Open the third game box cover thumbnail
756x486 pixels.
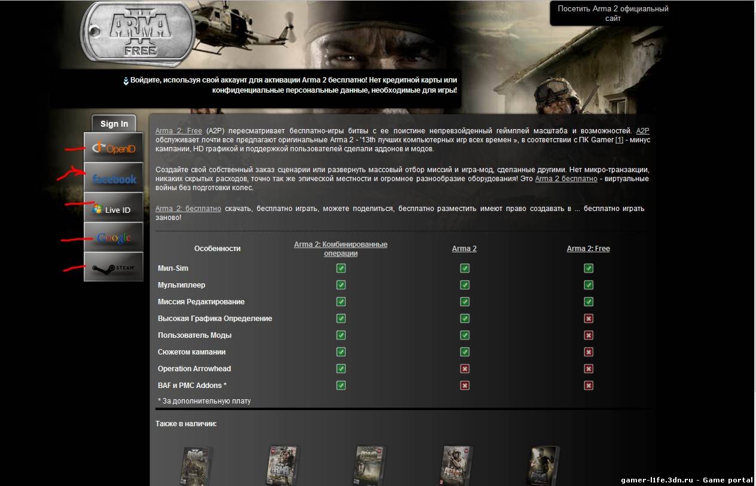pyautogui.click(x=371, y=464)
